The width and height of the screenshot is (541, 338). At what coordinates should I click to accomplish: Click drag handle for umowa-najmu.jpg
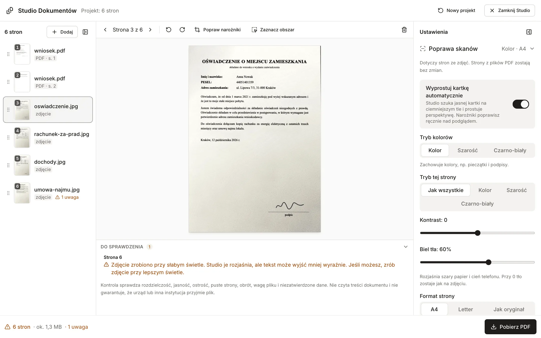(x=8, y=193)
